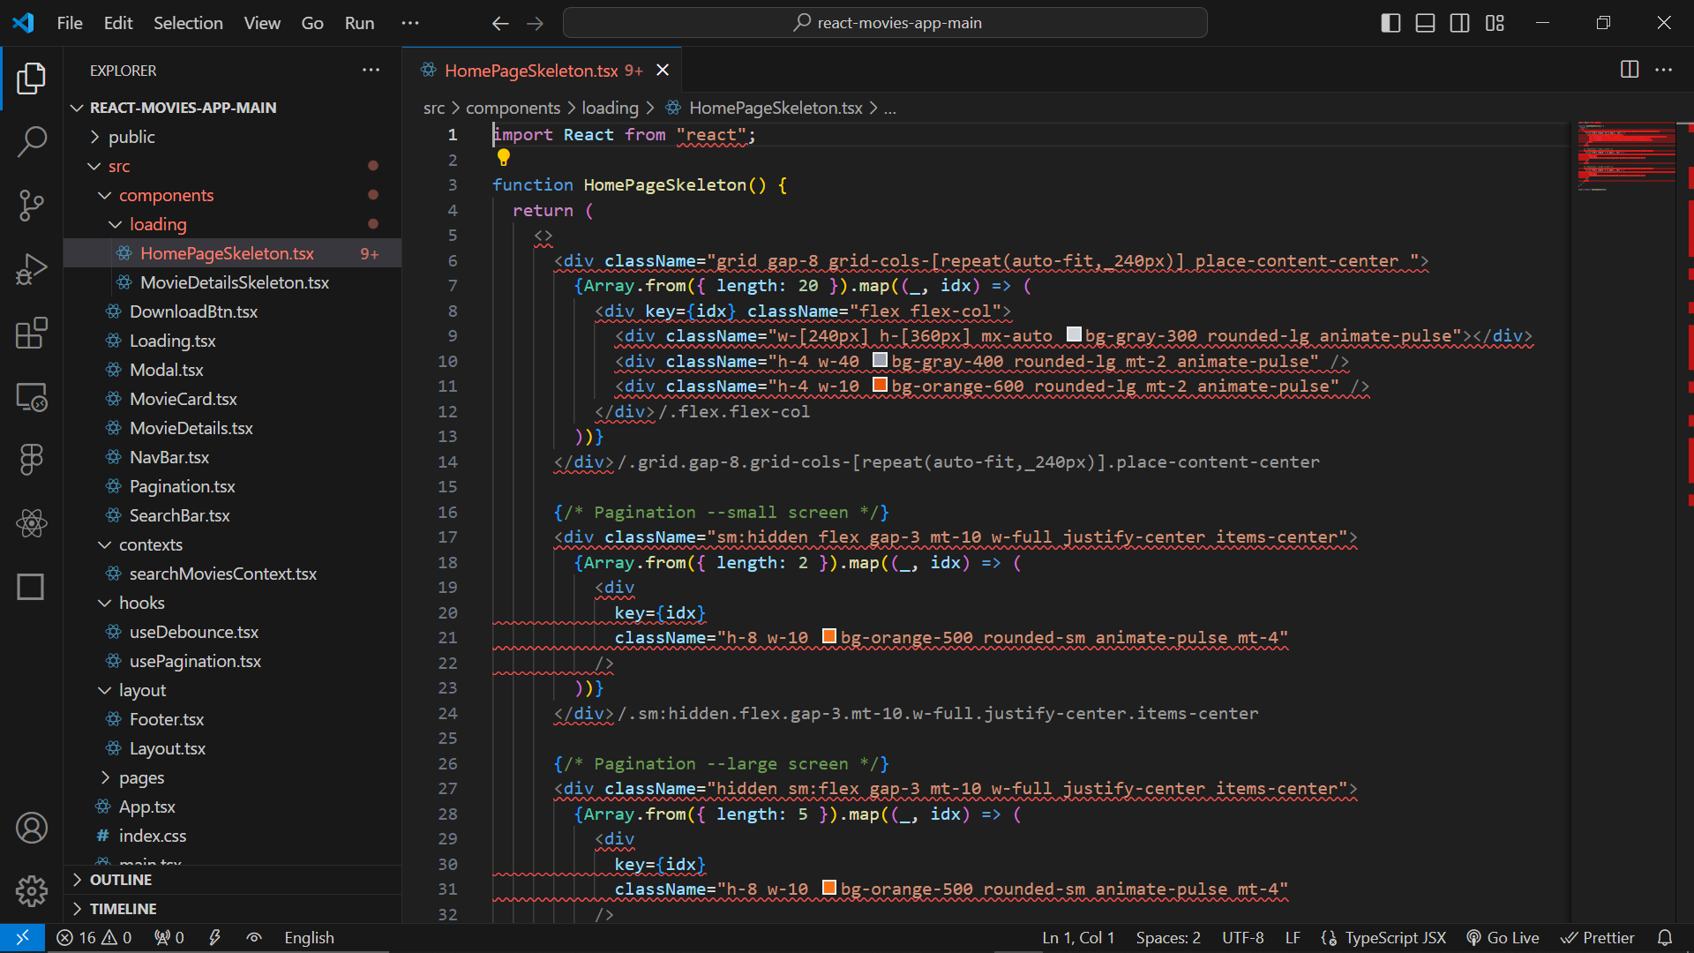This screenshot has height=953, width=1694.
Task: Click the TypeScript JSX language mode
Action: click(x=1394, y=938)
